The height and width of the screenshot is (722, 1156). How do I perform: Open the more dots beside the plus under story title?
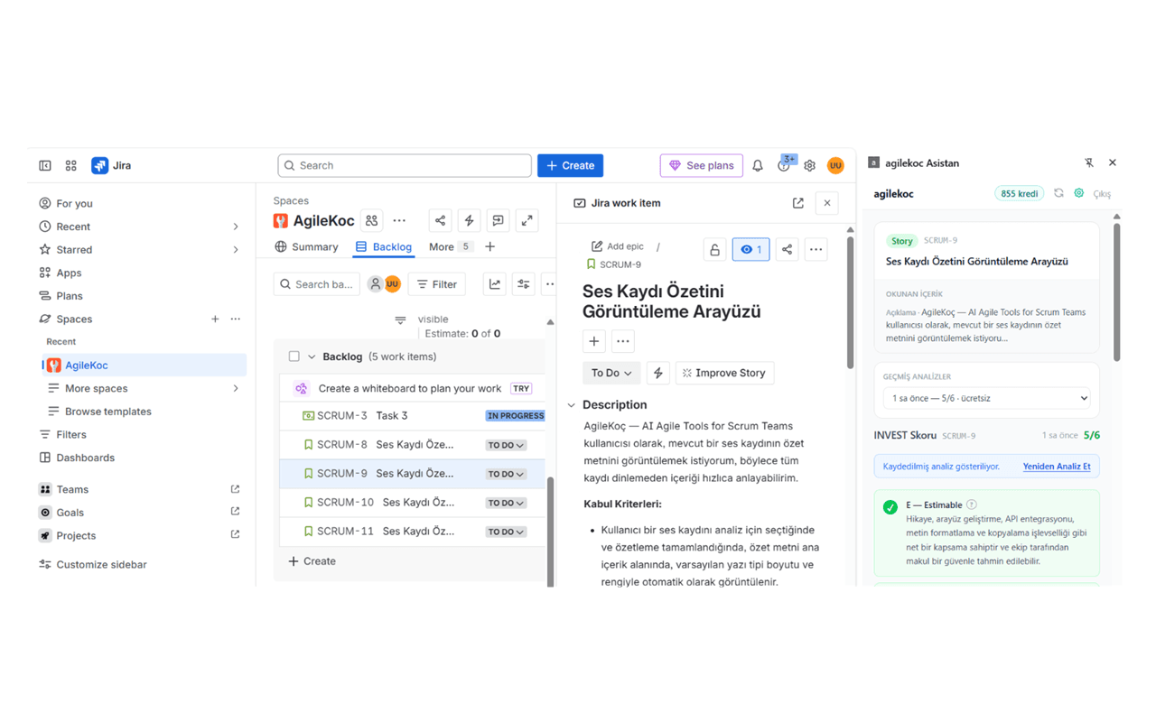coord(623,341)
